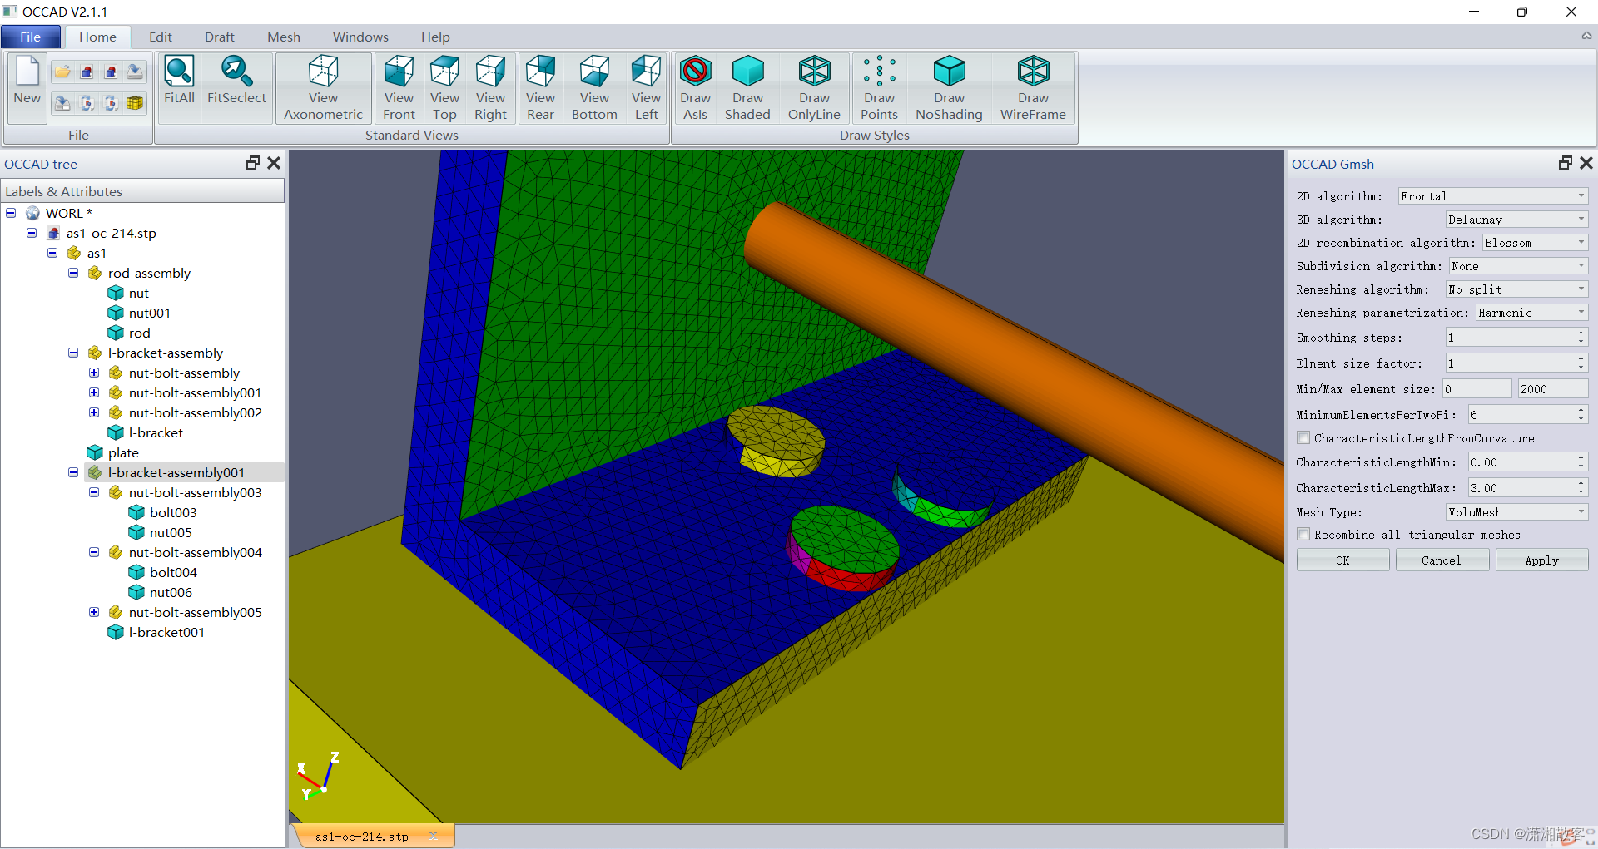
Task: Open the Edit ribbon tab
Action: [x=160, y=37]
